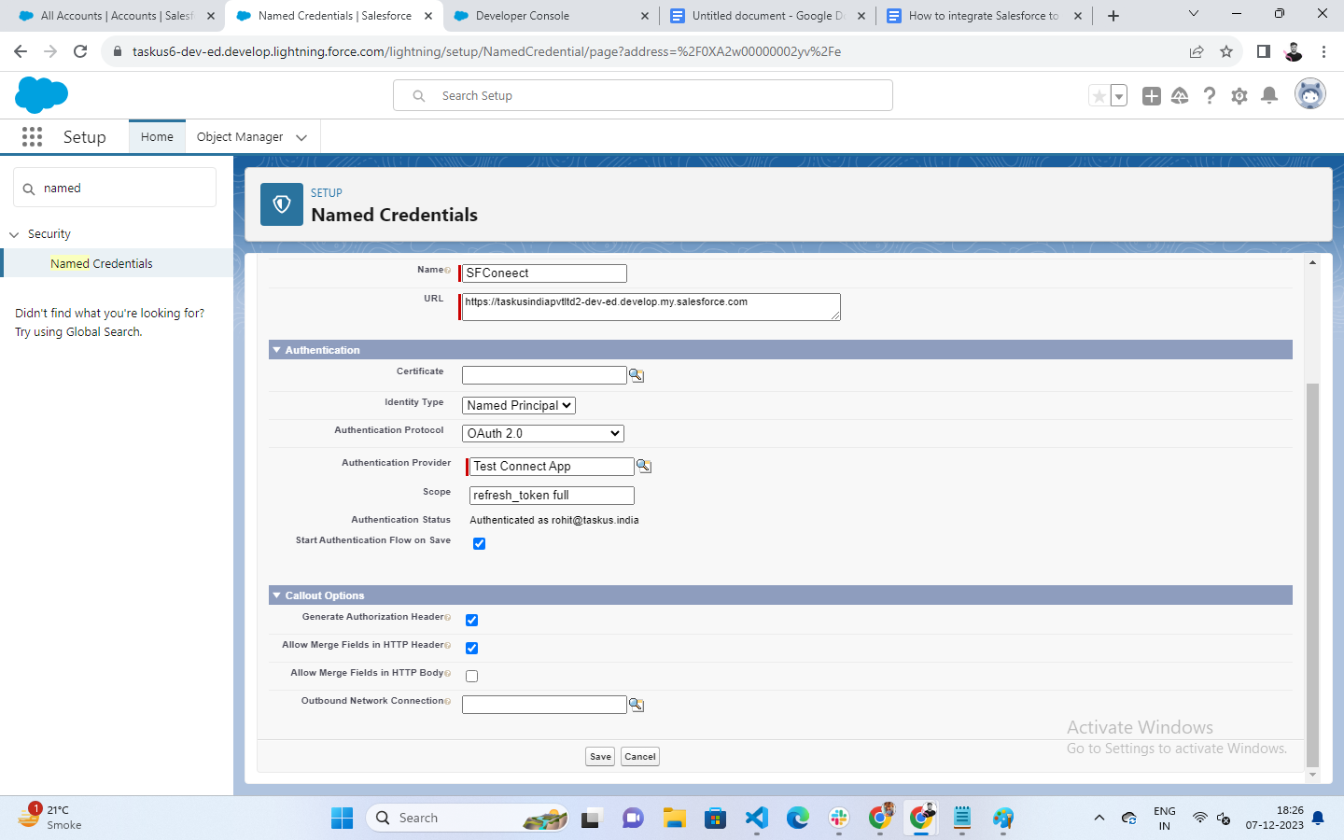
Task: Open the Setup gear menu
Action: pos(1239,95)
